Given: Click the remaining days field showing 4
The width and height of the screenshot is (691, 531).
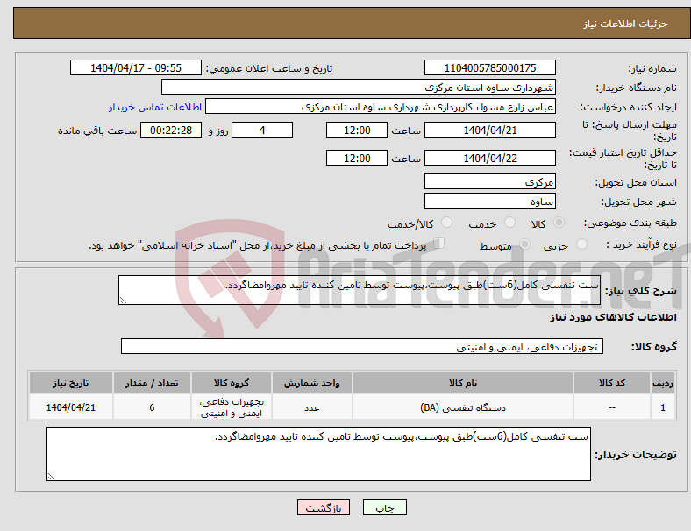Looking at the screenshot, I should (262, 130).
